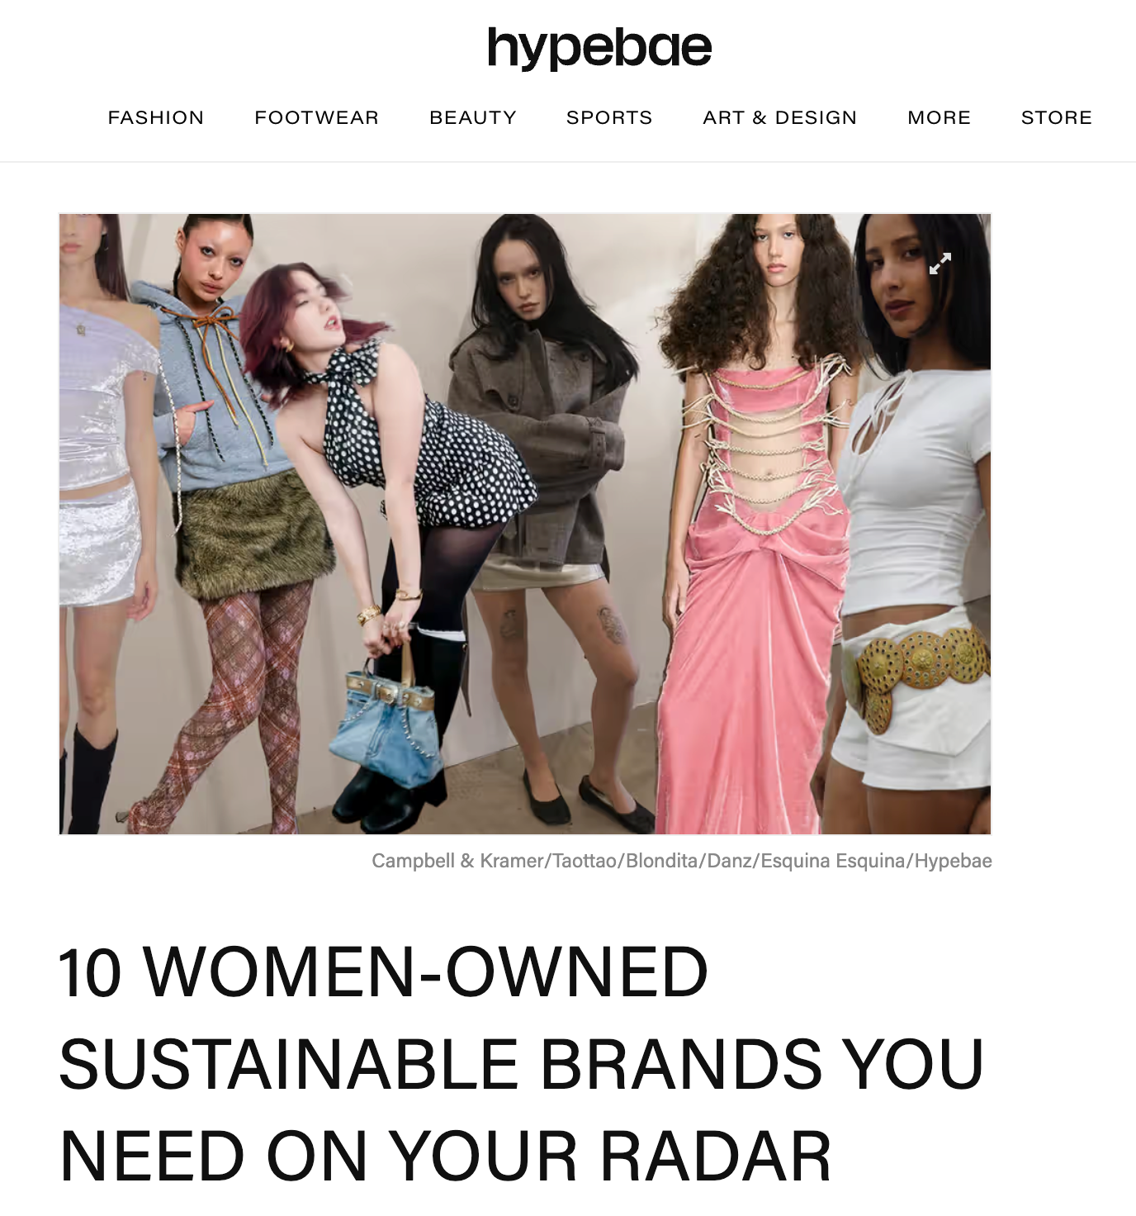Viewport: 1136px width, 1216px height.
Task: Click the model in pink velvet dress
Action: click(x=755, y=525)
